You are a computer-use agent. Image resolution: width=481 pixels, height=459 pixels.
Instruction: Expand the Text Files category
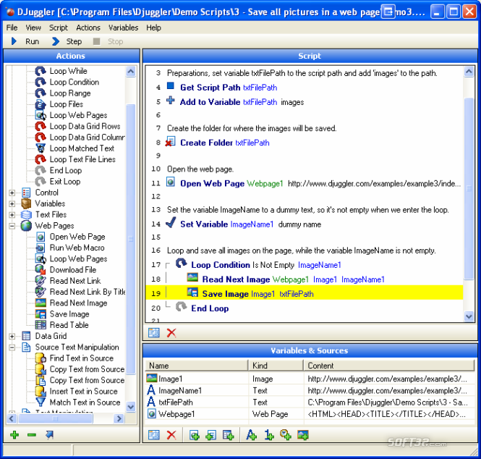point(12,215)
